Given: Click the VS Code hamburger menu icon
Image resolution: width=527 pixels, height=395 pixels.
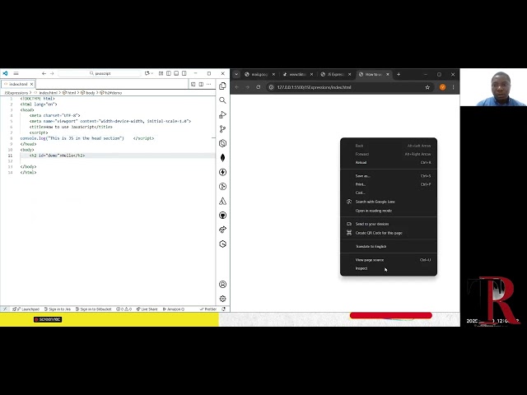Looking at the screenshot, I should 16,73.
